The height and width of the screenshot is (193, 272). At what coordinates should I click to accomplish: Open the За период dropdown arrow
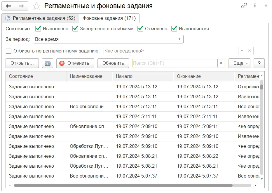click(179, 39)
